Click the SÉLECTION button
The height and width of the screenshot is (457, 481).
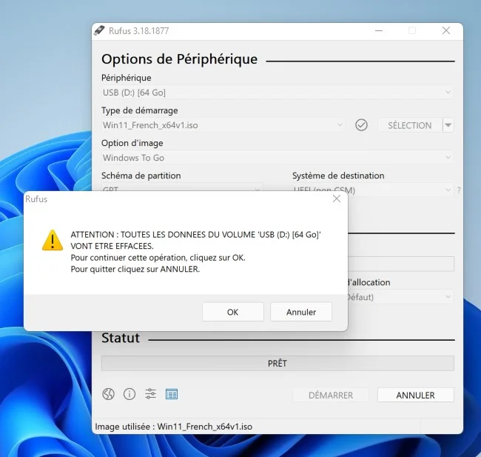coord(410,125)
